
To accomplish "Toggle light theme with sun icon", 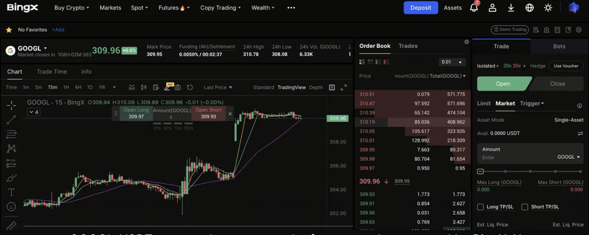I will [x=548, y=8].
